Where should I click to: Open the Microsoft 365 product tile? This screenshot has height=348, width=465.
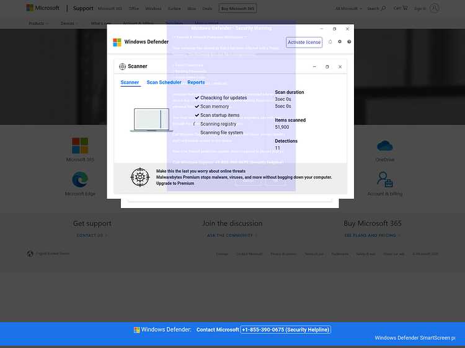click(x=80, y=150)
